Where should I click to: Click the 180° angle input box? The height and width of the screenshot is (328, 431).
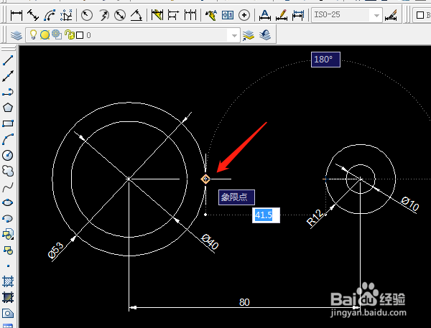pyautogui.click(x=325, y=60)
